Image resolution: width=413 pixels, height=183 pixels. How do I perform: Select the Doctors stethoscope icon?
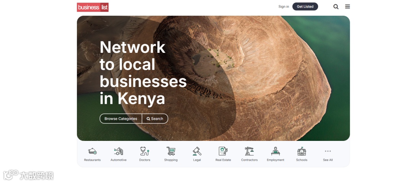pyautogui.click(x=145, y=151)
